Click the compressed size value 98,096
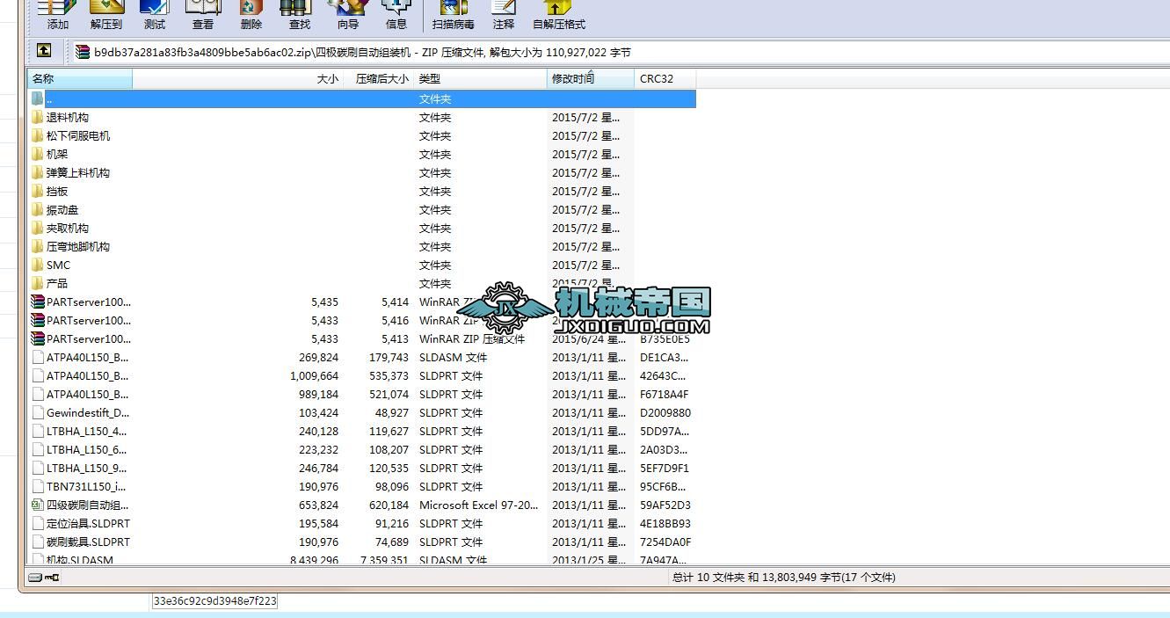Viewport: 1170px width, 618px height. click(x=391, y=486)
